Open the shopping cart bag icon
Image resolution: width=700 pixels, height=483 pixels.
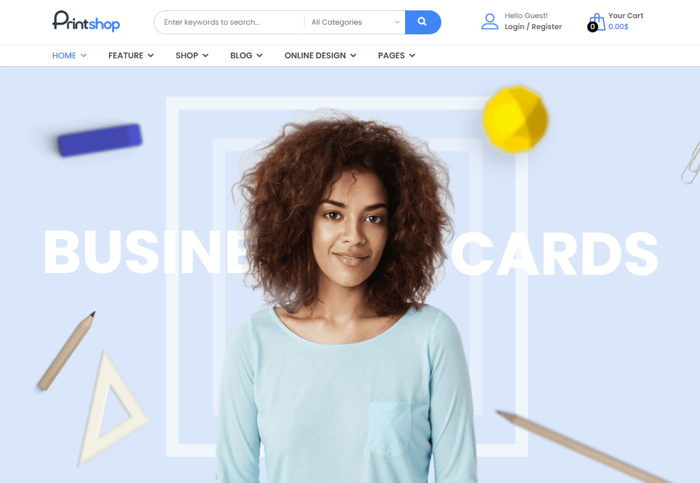tap(598, 22)
